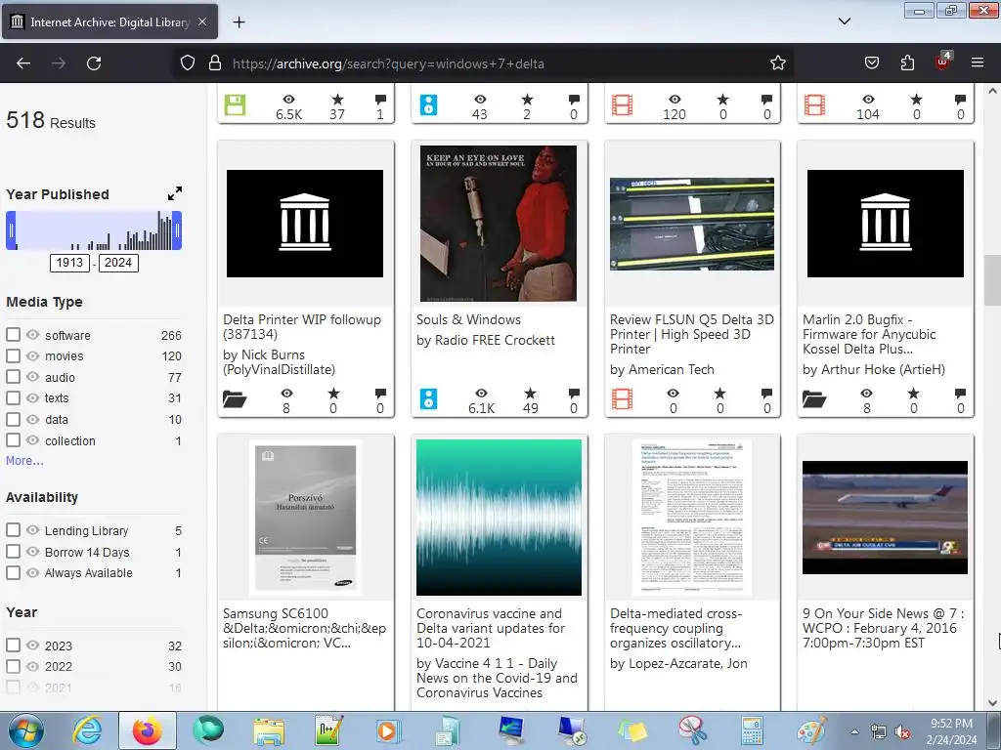This screenshot has height=750, width=1001.
Task: Open Coronavirus vaccine audio waveform thumbnail
Action: 499,518
